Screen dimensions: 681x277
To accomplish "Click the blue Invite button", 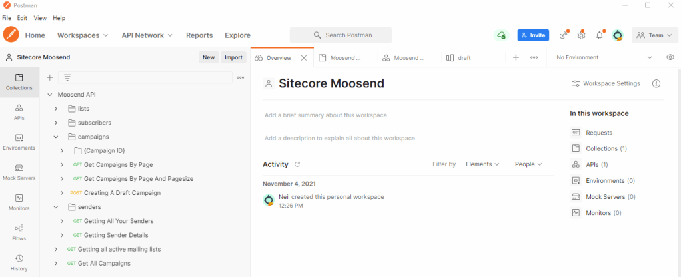I will 532,35.
